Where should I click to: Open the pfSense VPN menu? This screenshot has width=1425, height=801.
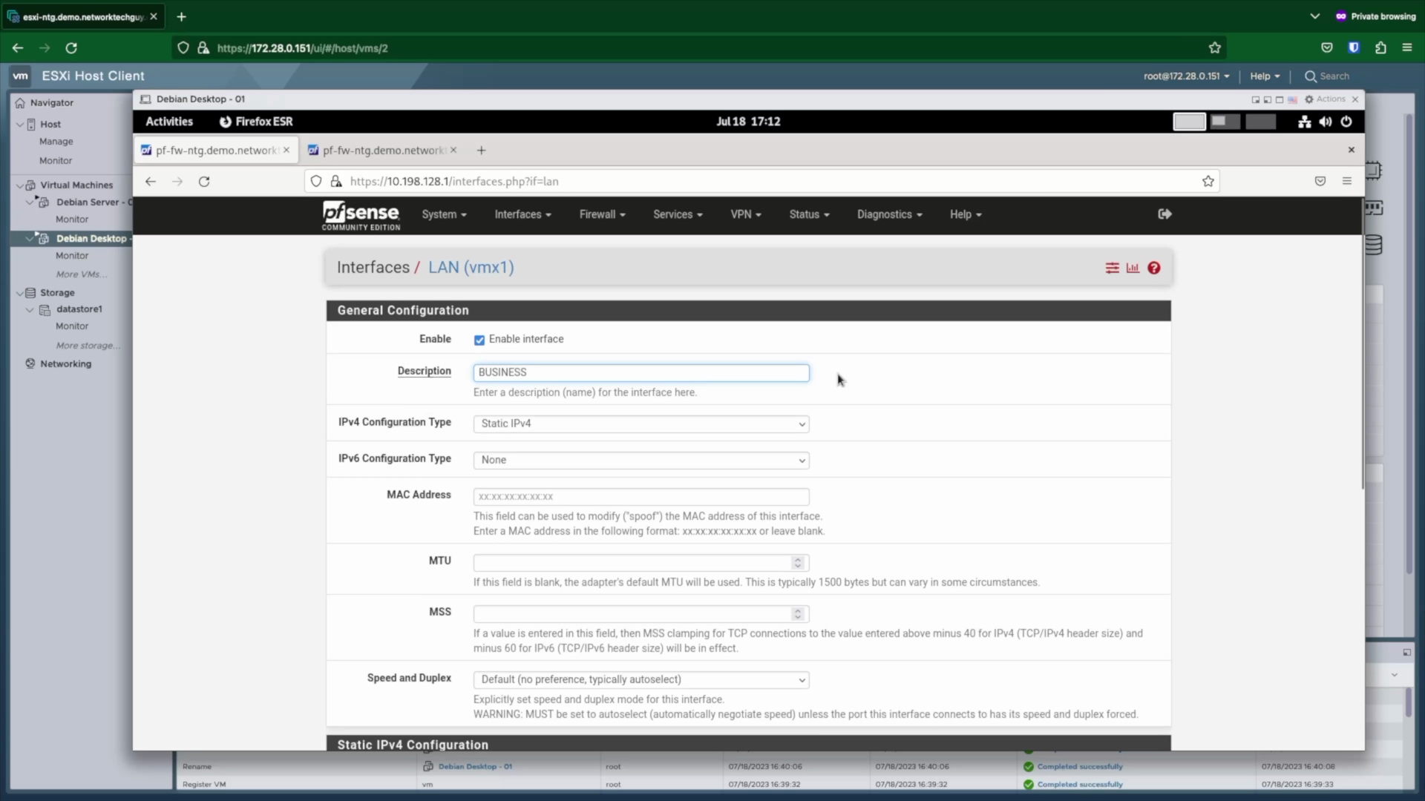click(x=746, y=214)
